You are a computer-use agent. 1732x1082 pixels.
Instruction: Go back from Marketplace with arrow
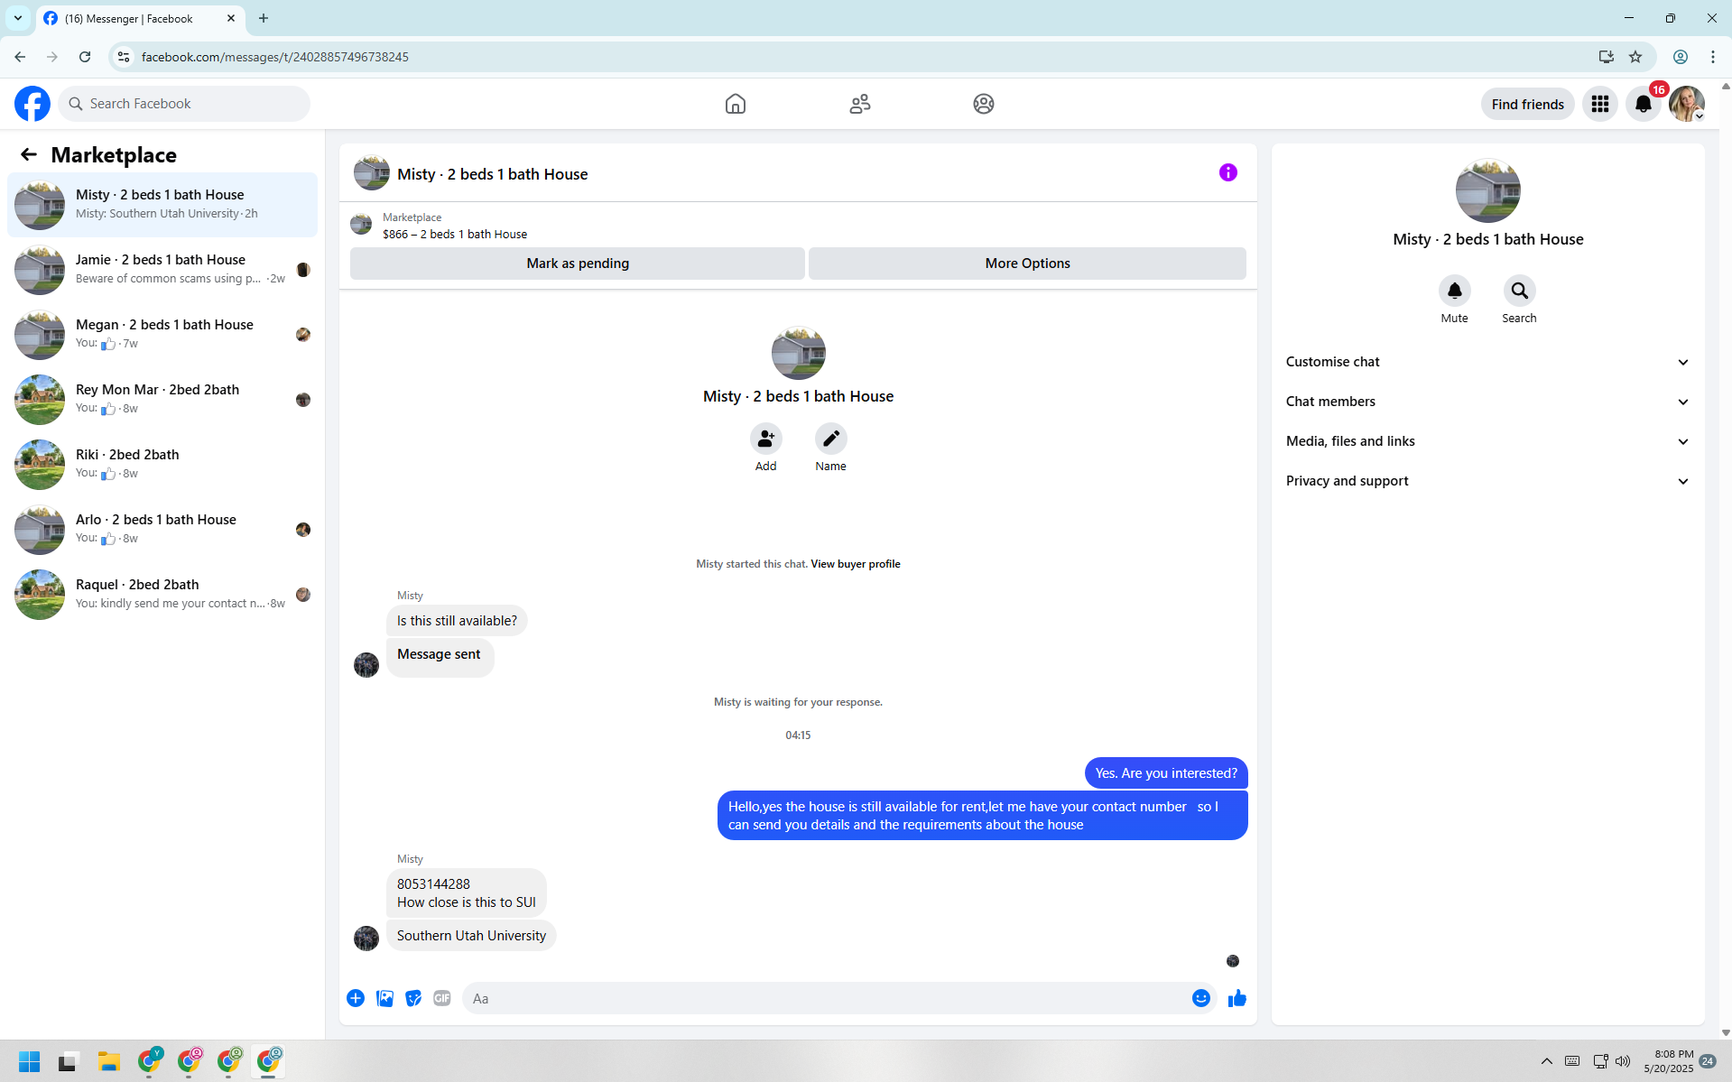pyautogui.click(x=29, y=154)
